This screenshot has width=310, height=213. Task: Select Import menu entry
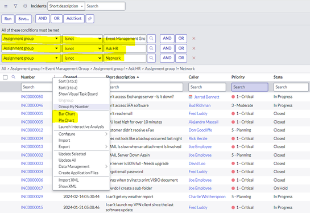64,140
